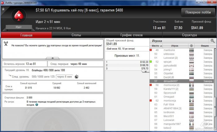
Task: Click first place prize $132,23
Action: [144, 62]
